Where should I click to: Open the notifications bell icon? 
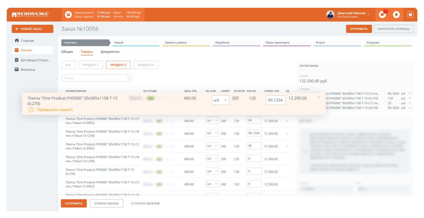(396, 14)
